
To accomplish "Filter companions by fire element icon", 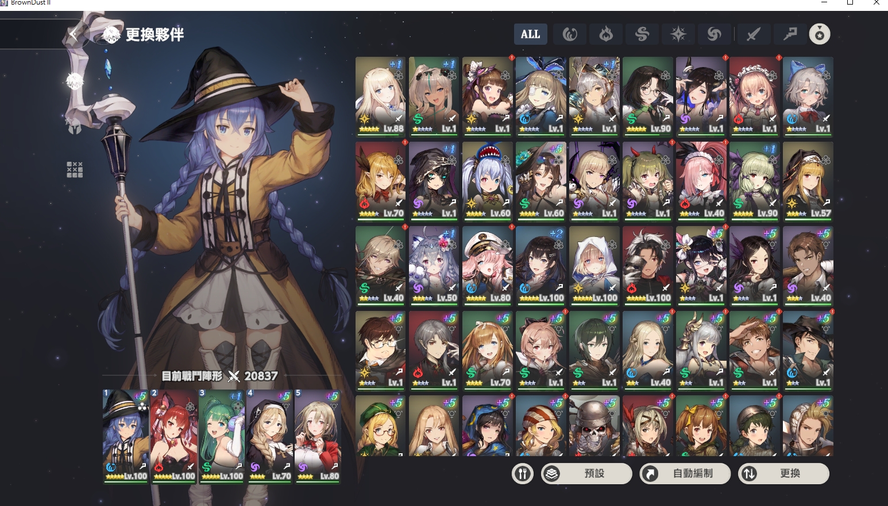I will pos(605,34).
